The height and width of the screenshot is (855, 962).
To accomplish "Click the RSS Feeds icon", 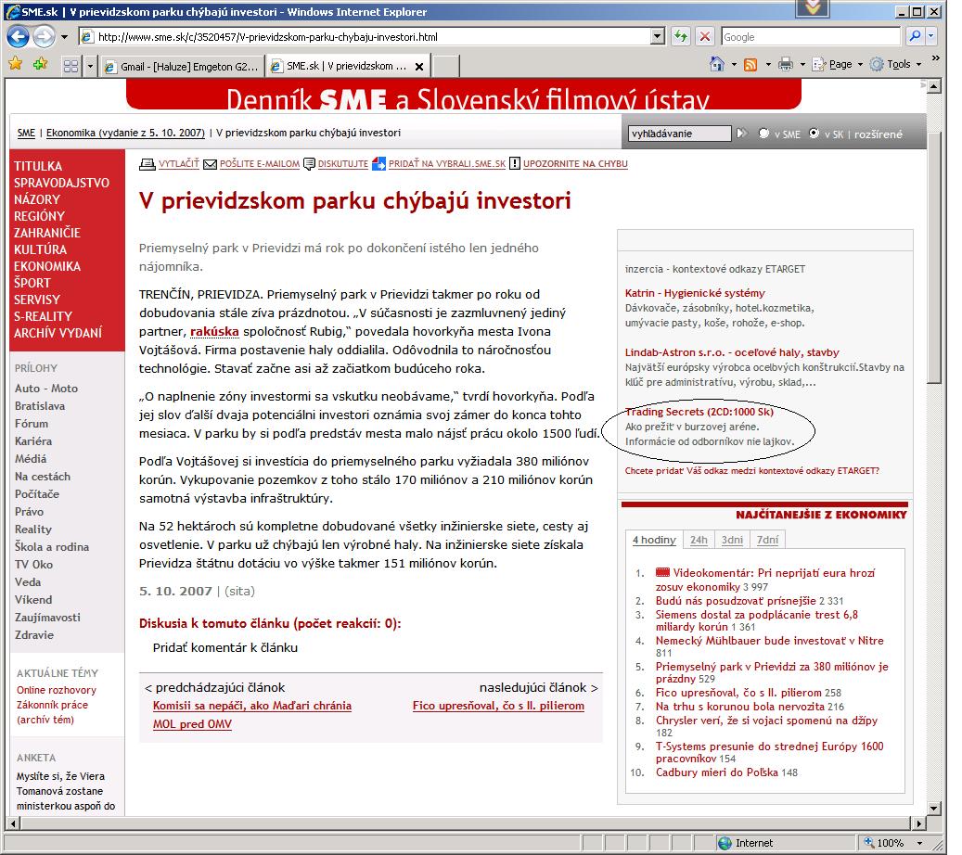I will (750, 65).
